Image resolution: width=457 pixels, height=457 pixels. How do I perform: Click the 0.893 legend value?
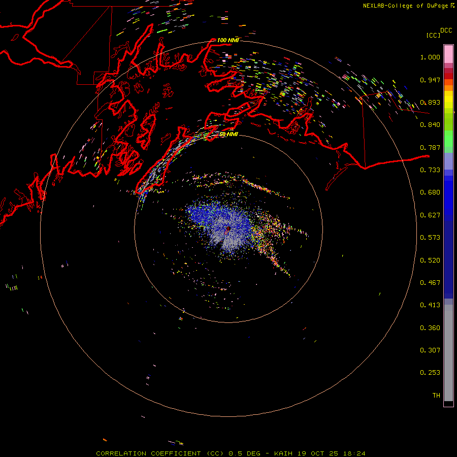[x=430, y=102]
